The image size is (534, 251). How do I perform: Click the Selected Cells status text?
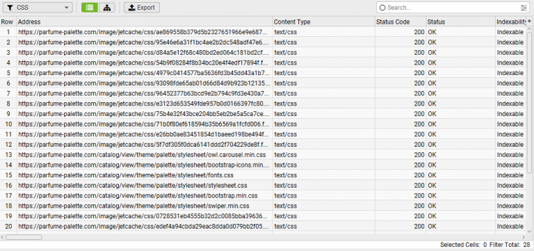point(463,245)
